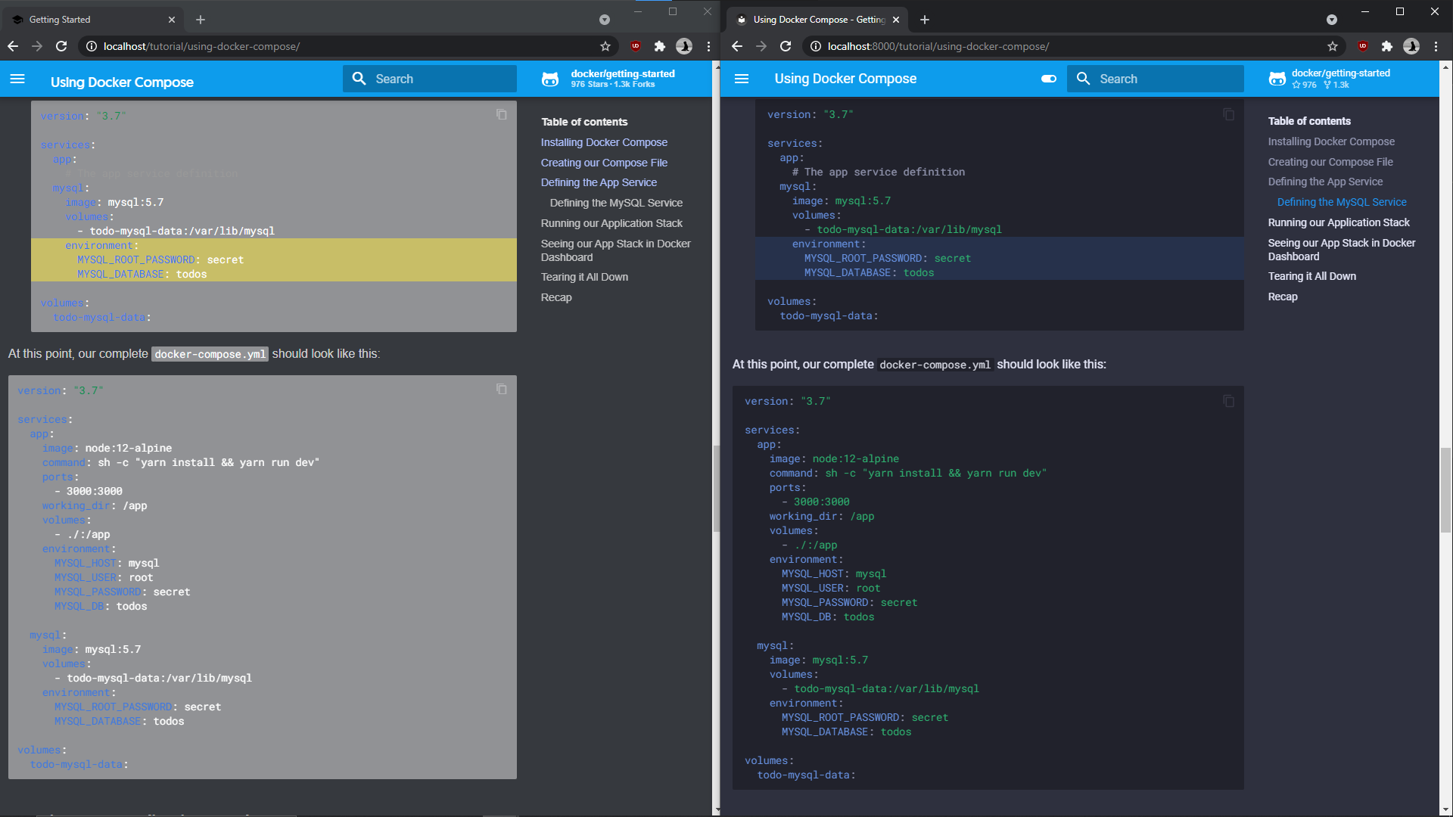Expand tab search dropdown in right browser

click(1332, 20)
